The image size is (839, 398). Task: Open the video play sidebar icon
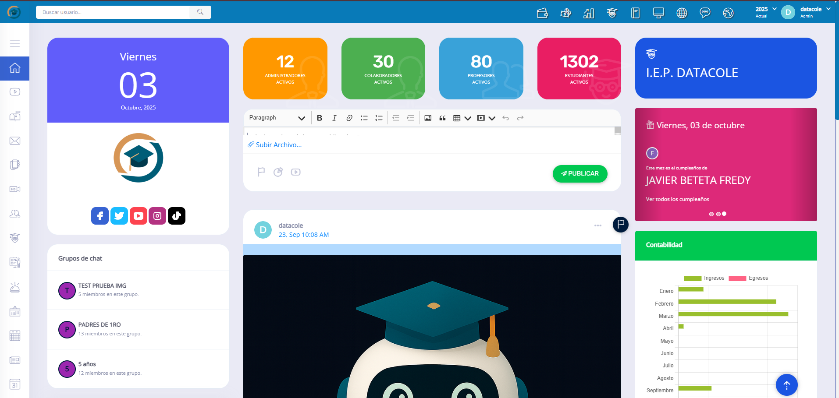tap(15, 92)
